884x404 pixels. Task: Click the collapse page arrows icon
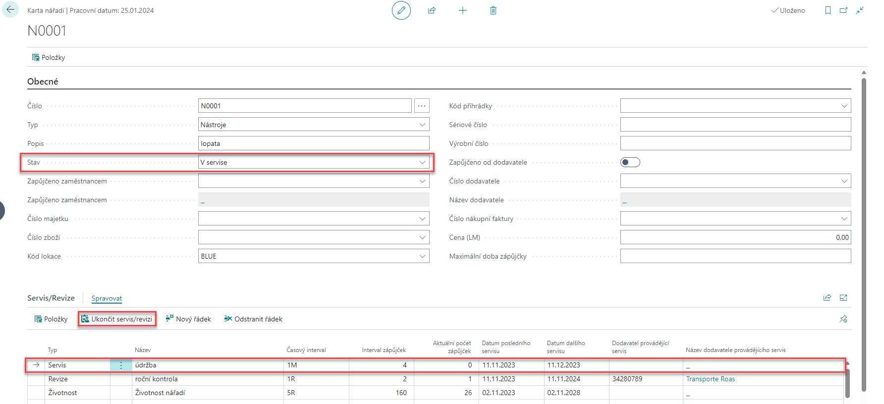(x=860, y=10)
